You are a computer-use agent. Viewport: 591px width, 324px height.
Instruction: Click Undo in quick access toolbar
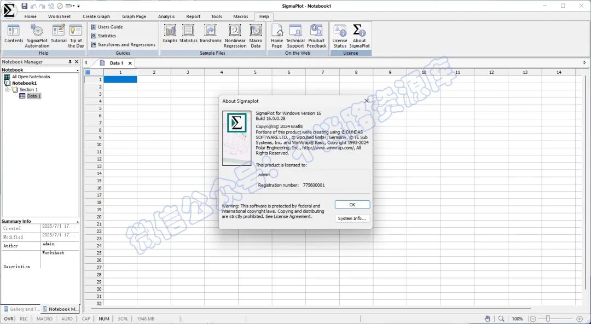coord(33,6)
